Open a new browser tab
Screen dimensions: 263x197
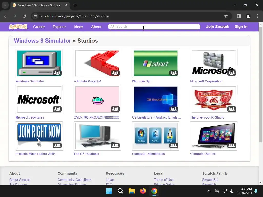pyautogui.click(x=75, y=5)
